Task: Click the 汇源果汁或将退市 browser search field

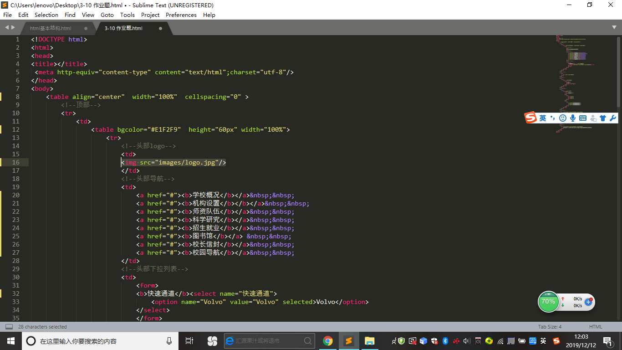Action: 269,341
